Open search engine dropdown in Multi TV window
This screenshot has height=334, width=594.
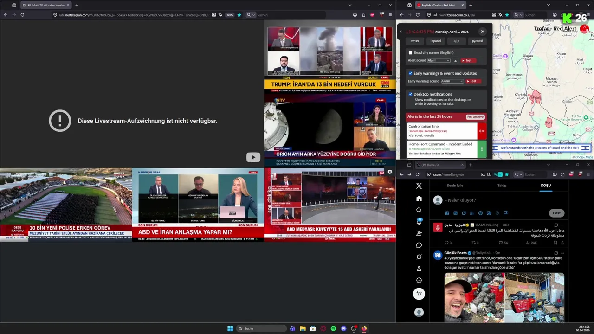(x=251, y=15)
